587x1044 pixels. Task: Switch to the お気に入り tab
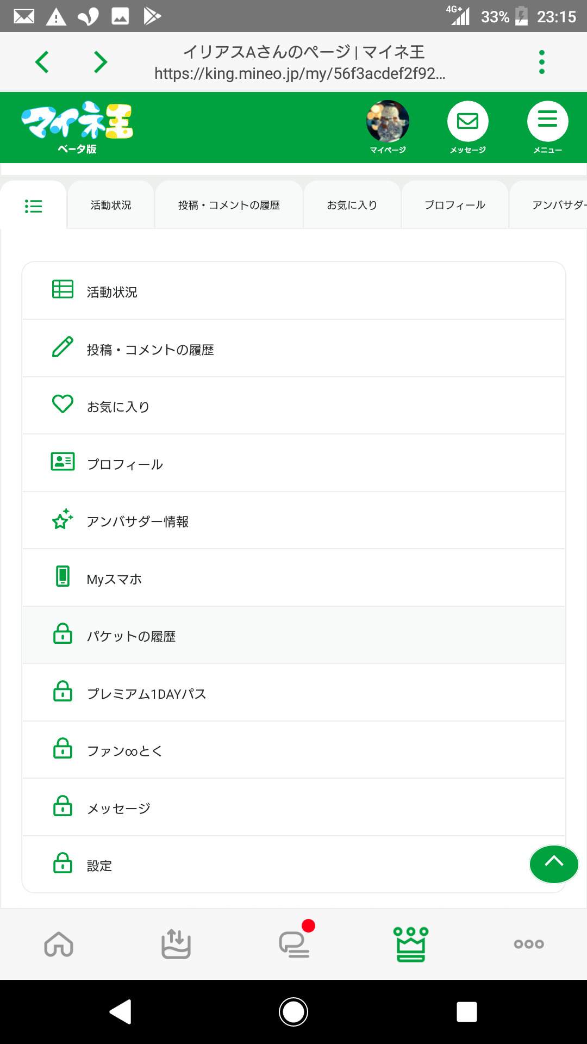[352, 206]
